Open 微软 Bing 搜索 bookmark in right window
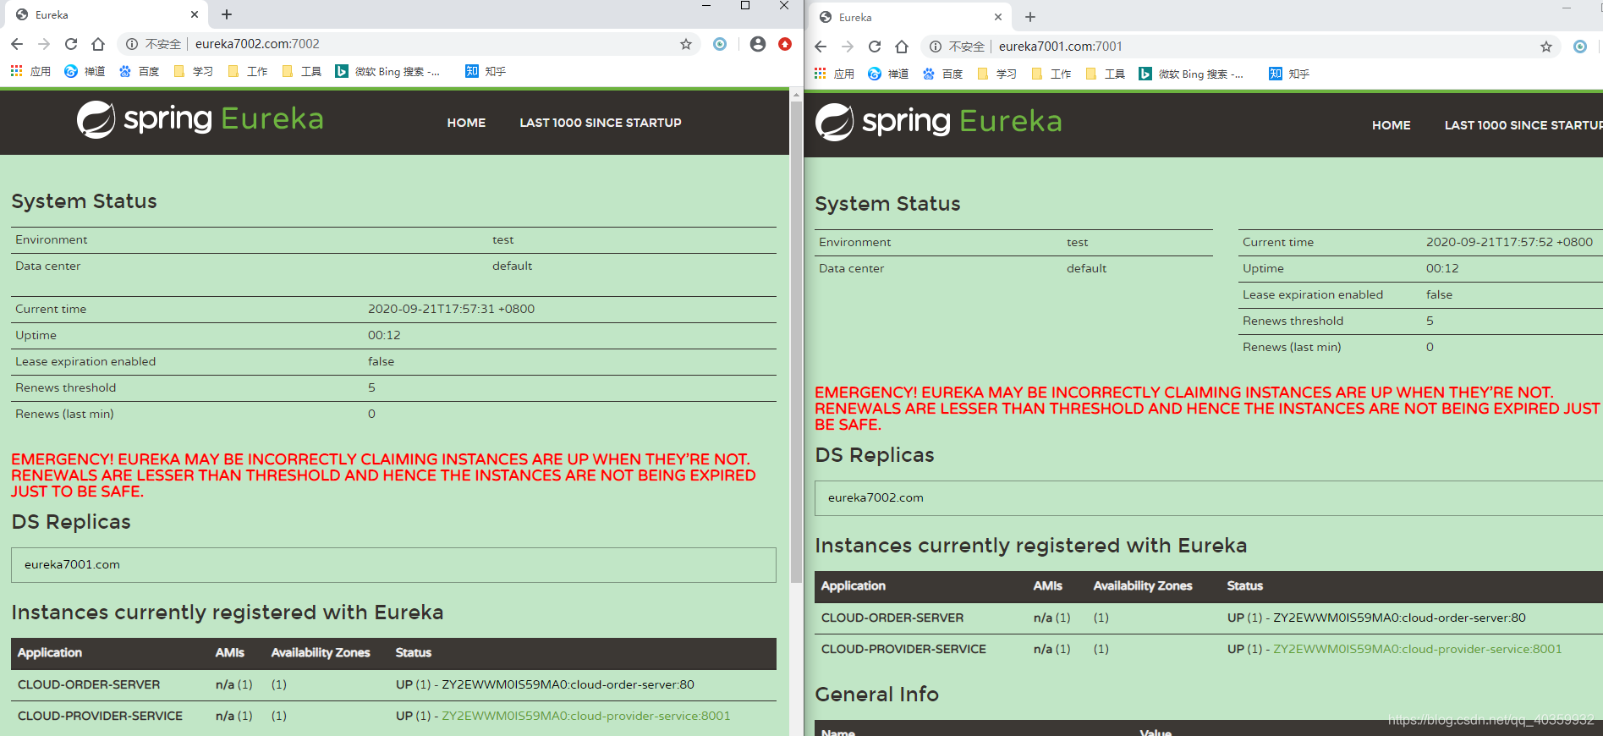Image resolution: width=1603 pixels, height=736 pixels. [x=1191, y=74]
